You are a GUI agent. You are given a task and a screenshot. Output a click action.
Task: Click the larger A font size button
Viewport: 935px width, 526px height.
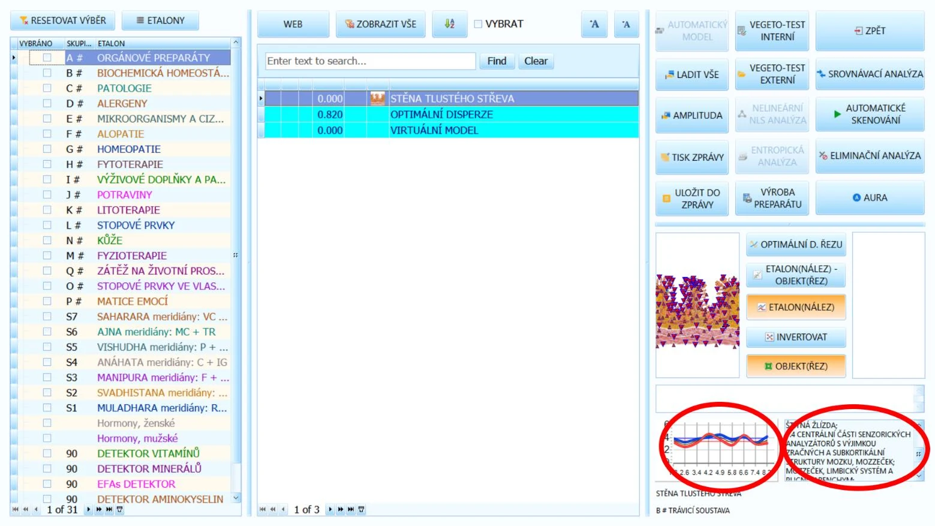coord(594,24)
